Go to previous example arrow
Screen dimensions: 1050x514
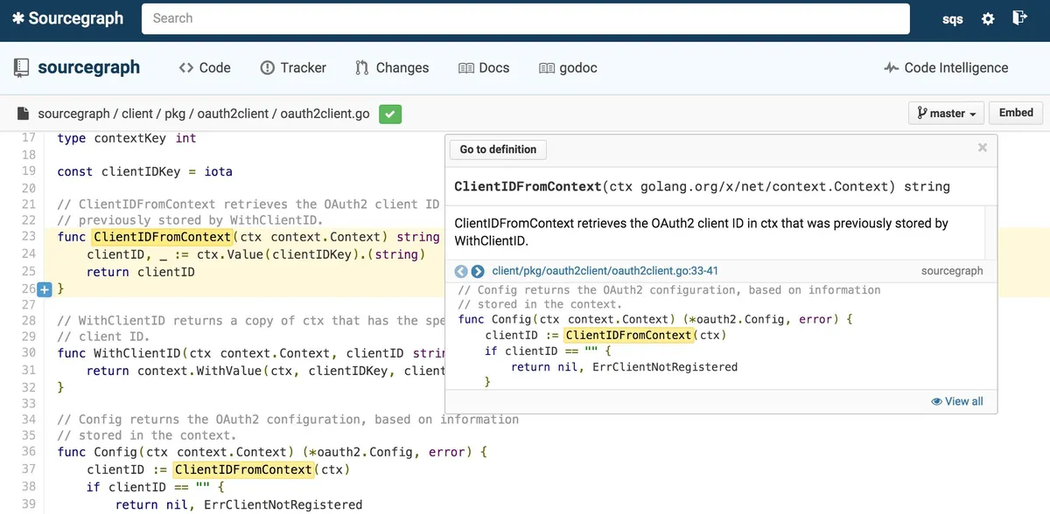pyautogui.click(x=462, y=271)
